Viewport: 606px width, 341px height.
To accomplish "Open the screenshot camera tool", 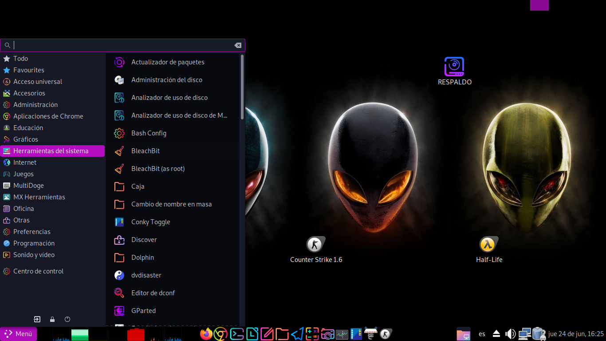I will pyautogui.click(x=327, y=334).
